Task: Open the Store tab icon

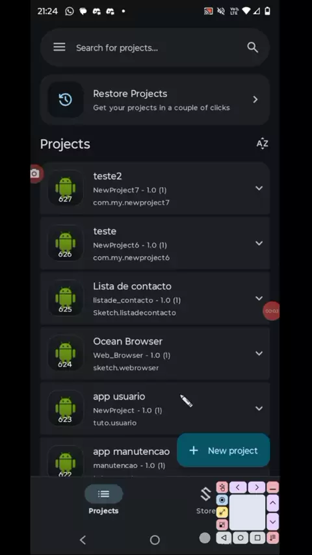Action: [206, 494]
